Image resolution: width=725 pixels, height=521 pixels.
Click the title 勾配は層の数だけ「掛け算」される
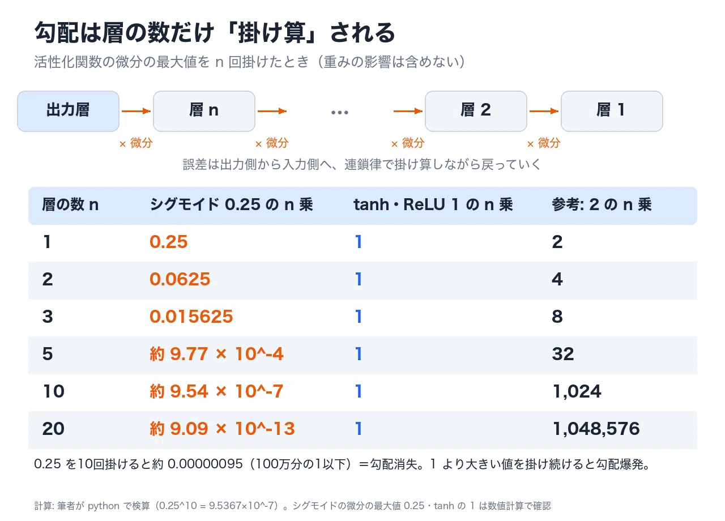215,33
